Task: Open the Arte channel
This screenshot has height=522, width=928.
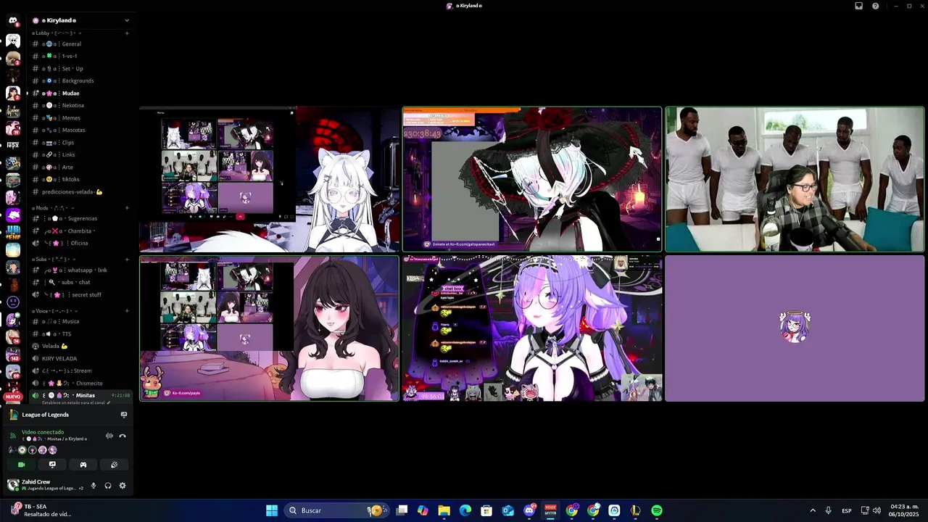Action: [80, 167]
